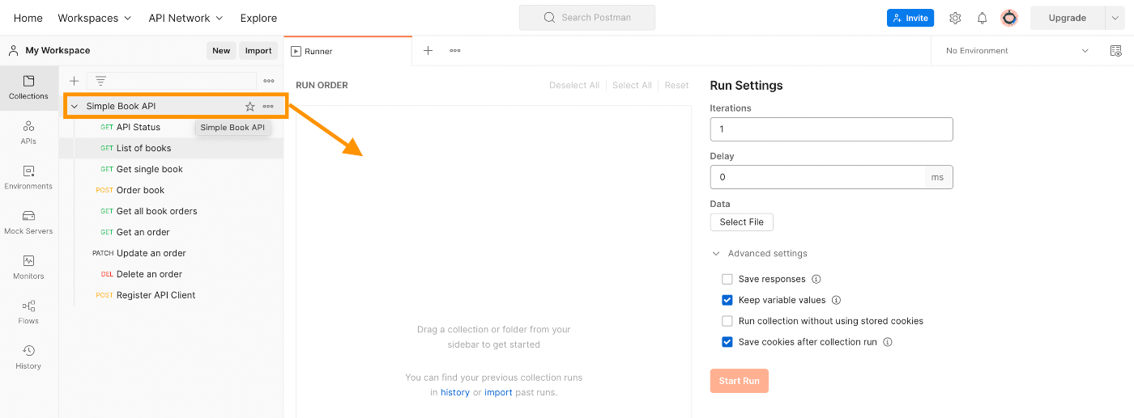Collapse the Simple Book API collection
Image resolution: width=1134 pixels, height=418 pixels.
pos(75,106)
